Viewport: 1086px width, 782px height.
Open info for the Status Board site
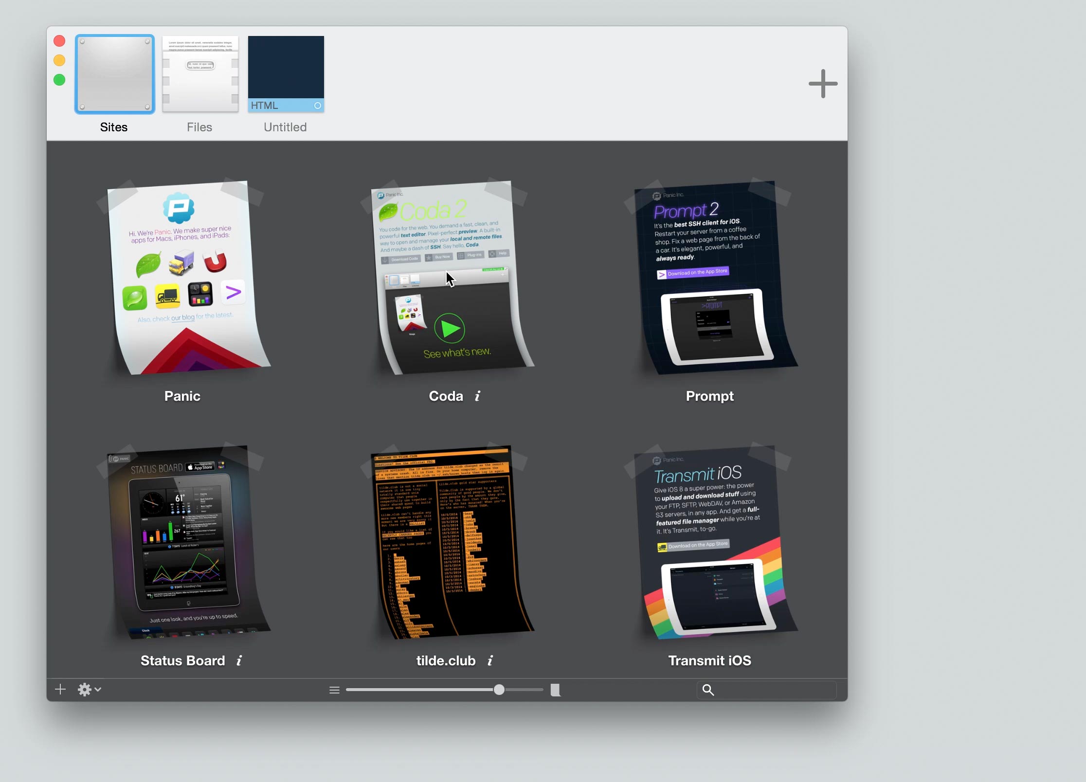point(239,660)
